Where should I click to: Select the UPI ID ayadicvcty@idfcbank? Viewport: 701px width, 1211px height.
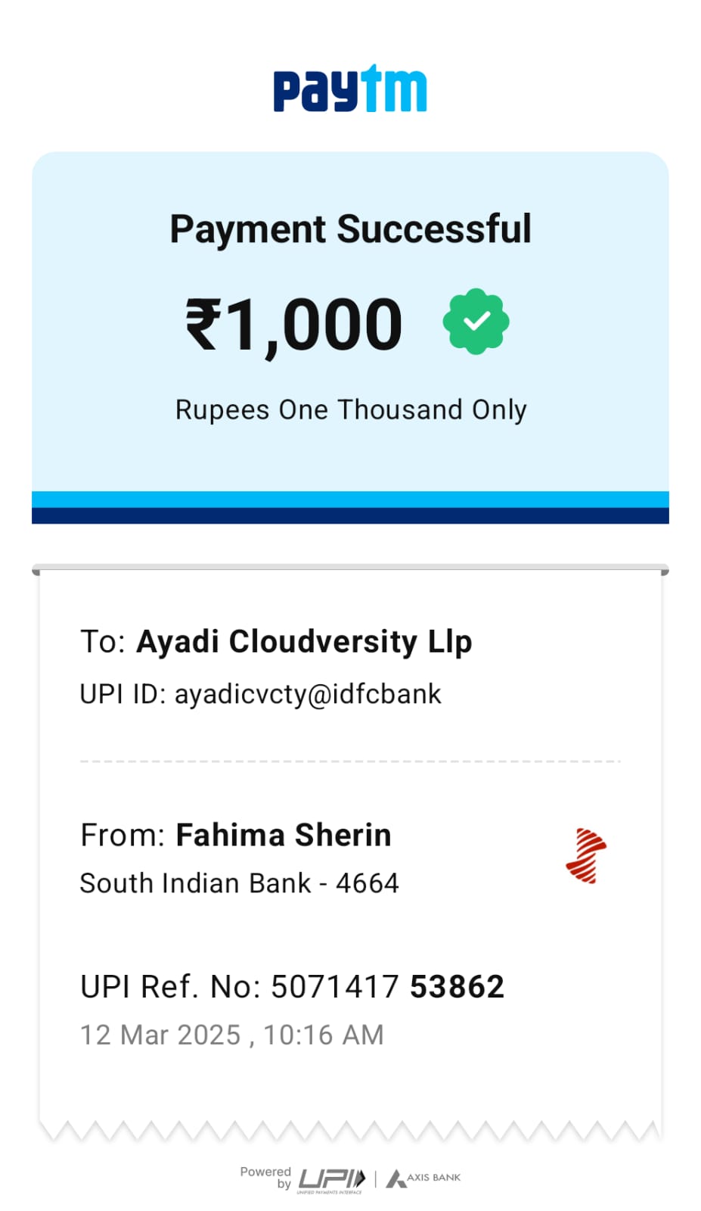click(307, 694)
